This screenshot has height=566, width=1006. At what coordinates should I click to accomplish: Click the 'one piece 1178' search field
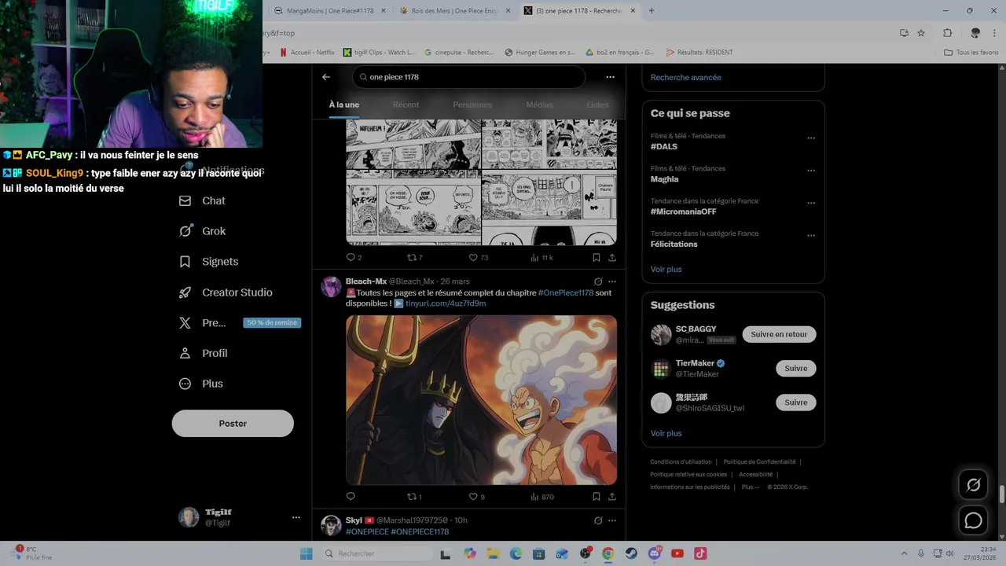point(469,77)
